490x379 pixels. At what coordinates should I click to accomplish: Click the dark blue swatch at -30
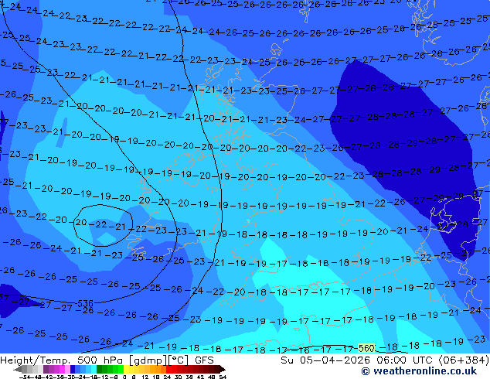[73, 369]
